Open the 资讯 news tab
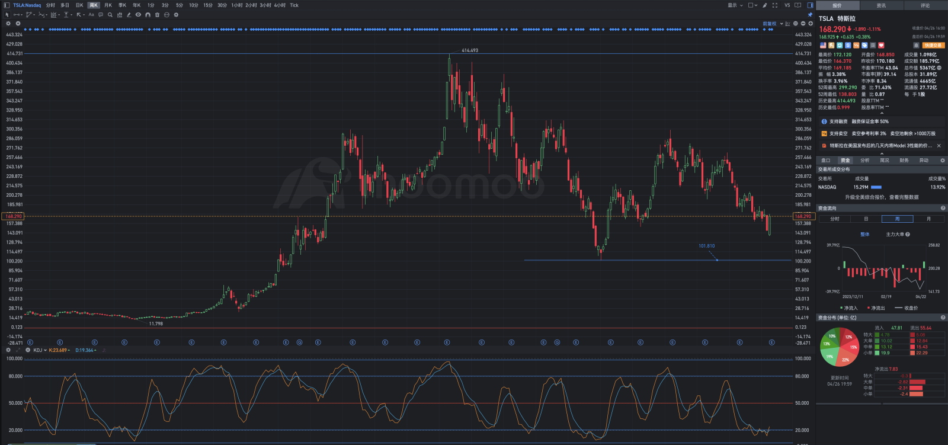The image size is (948, 445). [881, 5]
